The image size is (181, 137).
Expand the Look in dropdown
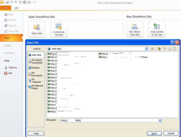pyautogui.click(x=146, y=49)
